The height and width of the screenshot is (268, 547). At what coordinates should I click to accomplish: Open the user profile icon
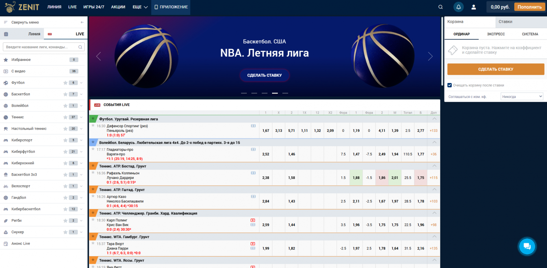pyautogui.click(x=474, y=7)
